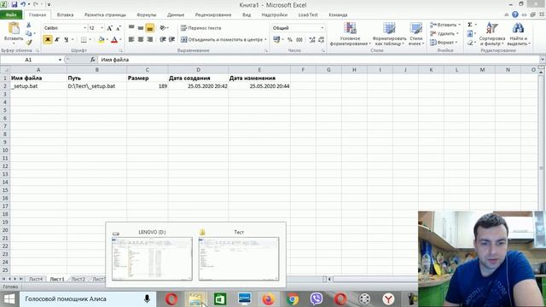This screenshot has height=307, width=546.
Task: Open the Файл (File) tab
Action: [11, 15]
